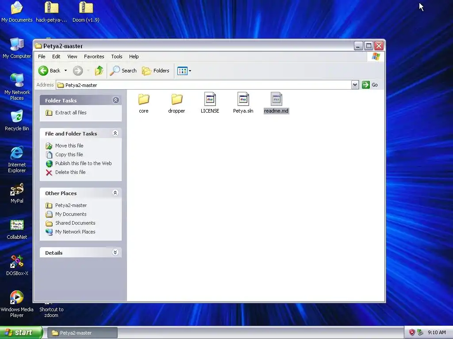Click Publish this file to the Web
Viewport: 453px width, 339px height.
(84, 163)
